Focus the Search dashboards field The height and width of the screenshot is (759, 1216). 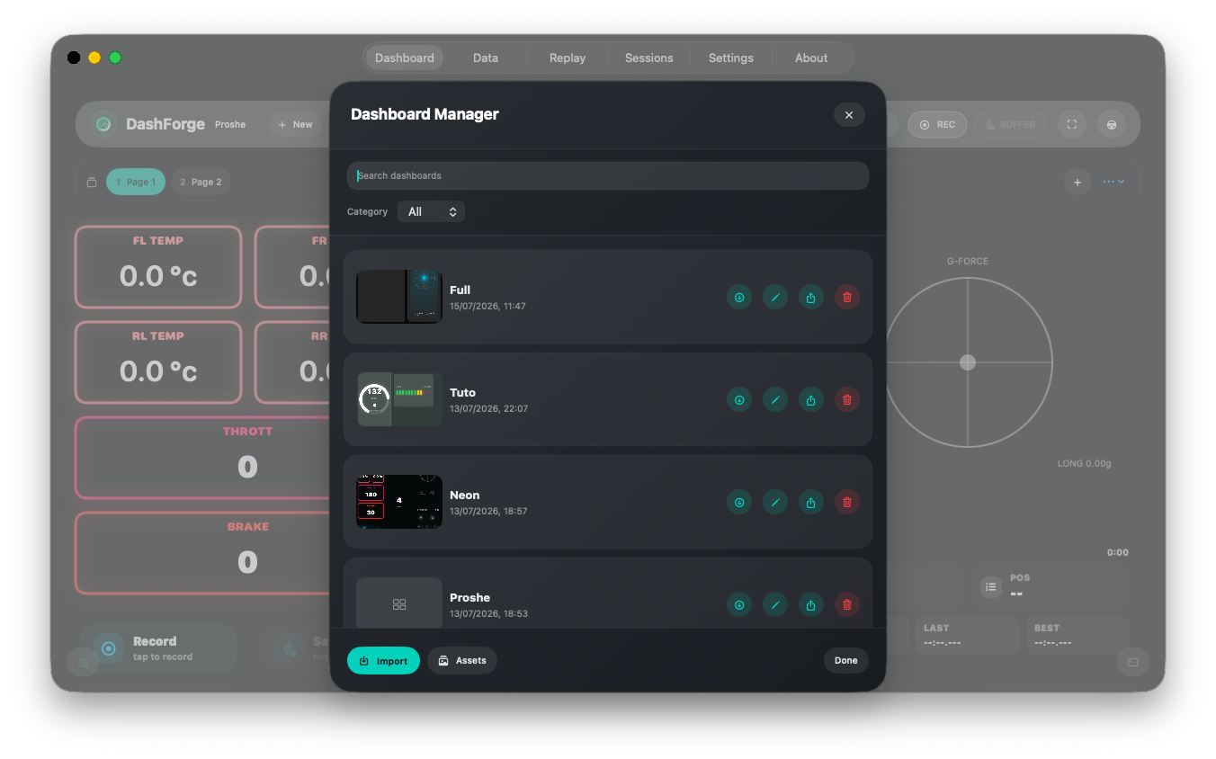pyautogui.click(x=608, y=175)
